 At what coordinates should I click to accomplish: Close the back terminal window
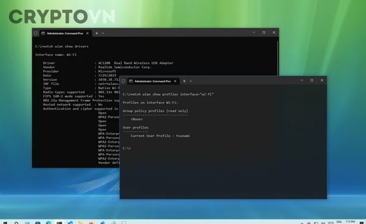(x=274, y=33)
